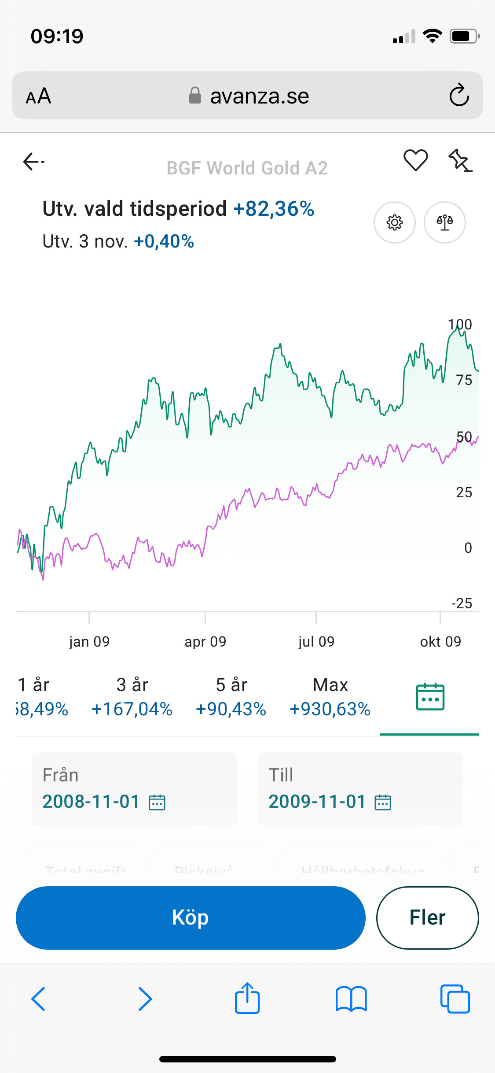The image size is (495, 1073).
Task: Open chart settings gear icon
Action: 394,222
